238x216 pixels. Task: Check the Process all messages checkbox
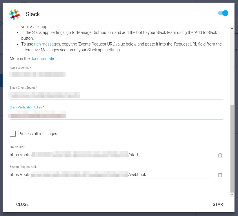pos(13,134)
